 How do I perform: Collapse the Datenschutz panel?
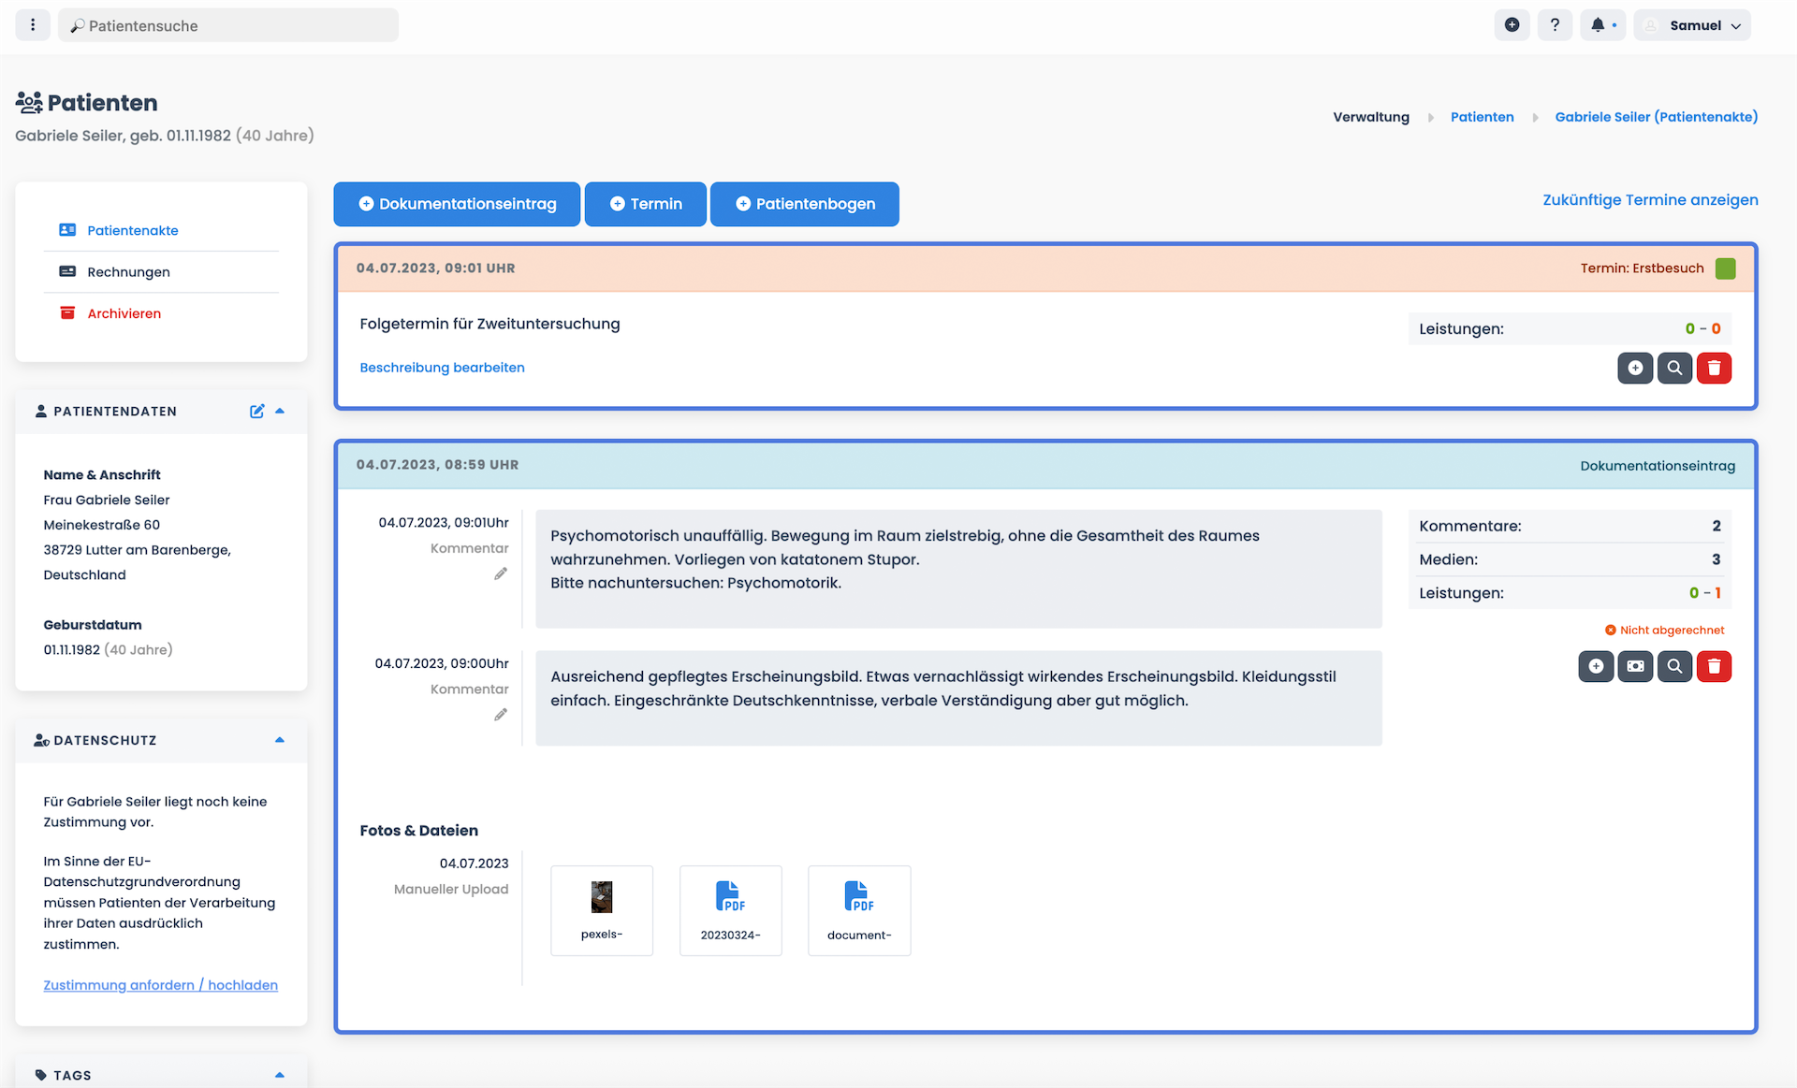point(280,740)
